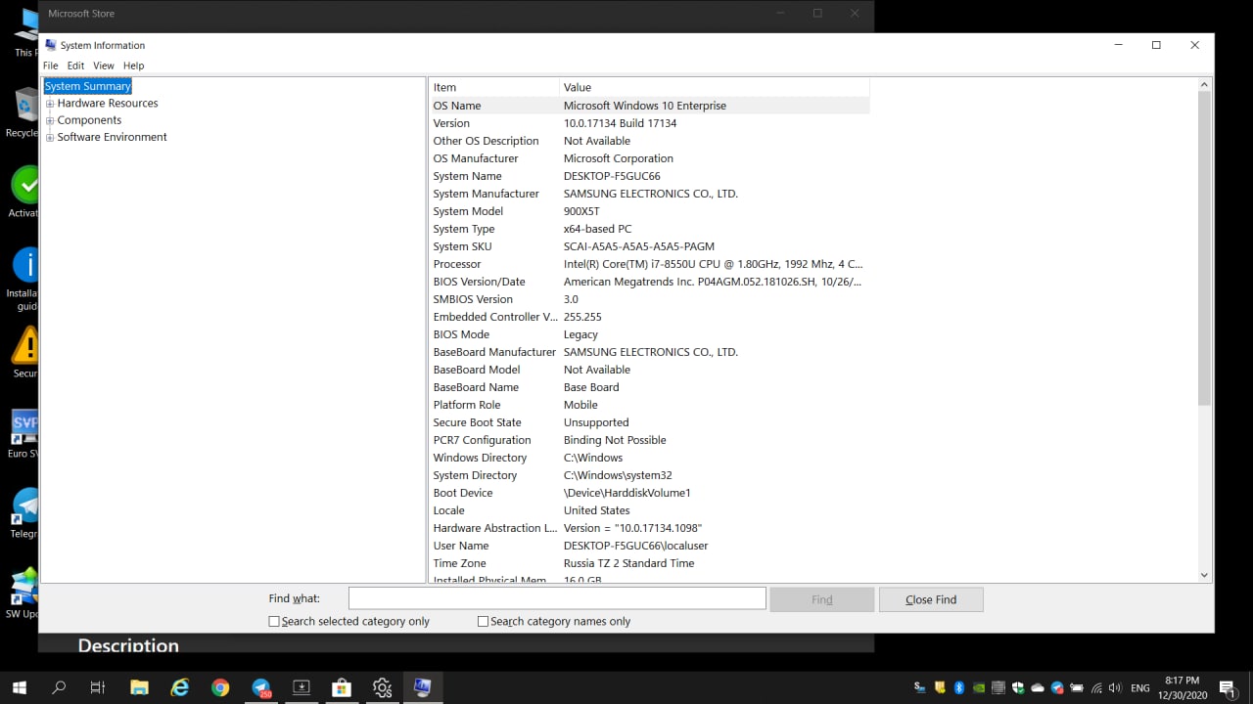The width and height of the screenshot is (1253, 704).
Task: Select 'Binding Not Possible' value
Action: click(x=615, y=440)
